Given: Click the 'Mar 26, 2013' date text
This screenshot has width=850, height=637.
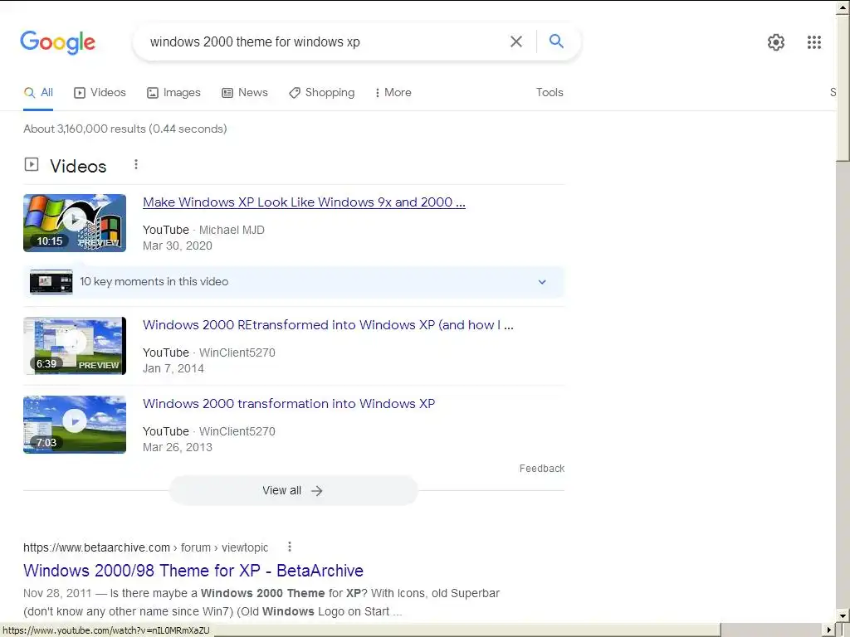Looking at the screenshot, I should [x=178, y=447].
